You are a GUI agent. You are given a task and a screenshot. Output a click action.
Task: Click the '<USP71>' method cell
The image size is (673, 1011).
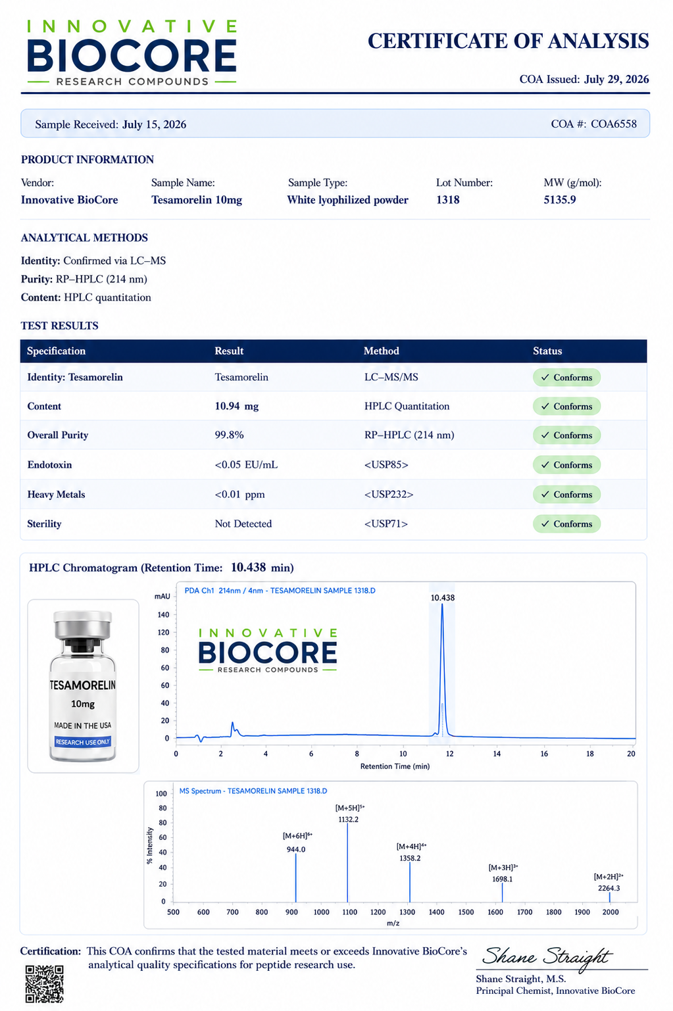pyautogui.click(x=386, y=524)
